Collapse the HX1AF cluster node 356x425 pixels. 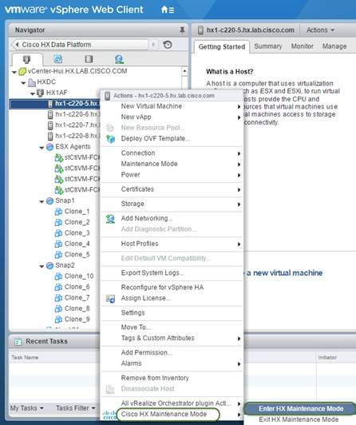tap(33, 93)
